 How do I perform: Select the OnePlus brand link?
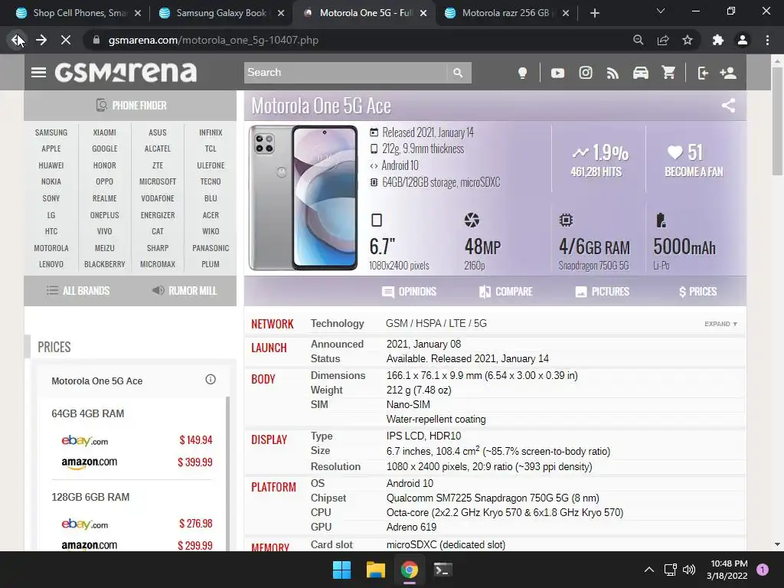click(x=104, y=215)
